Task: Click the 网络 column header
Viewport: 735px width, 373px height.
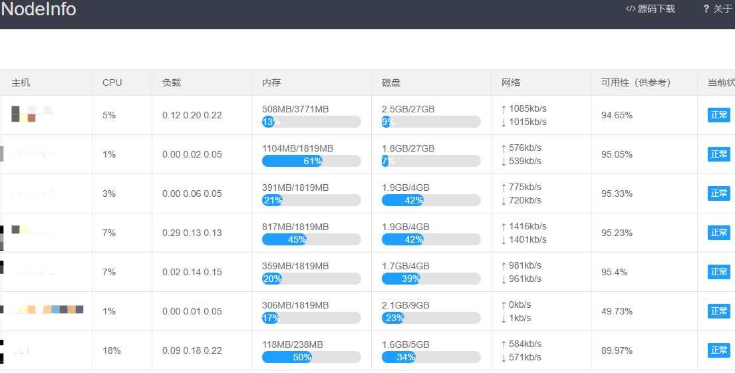Action: 511,82
